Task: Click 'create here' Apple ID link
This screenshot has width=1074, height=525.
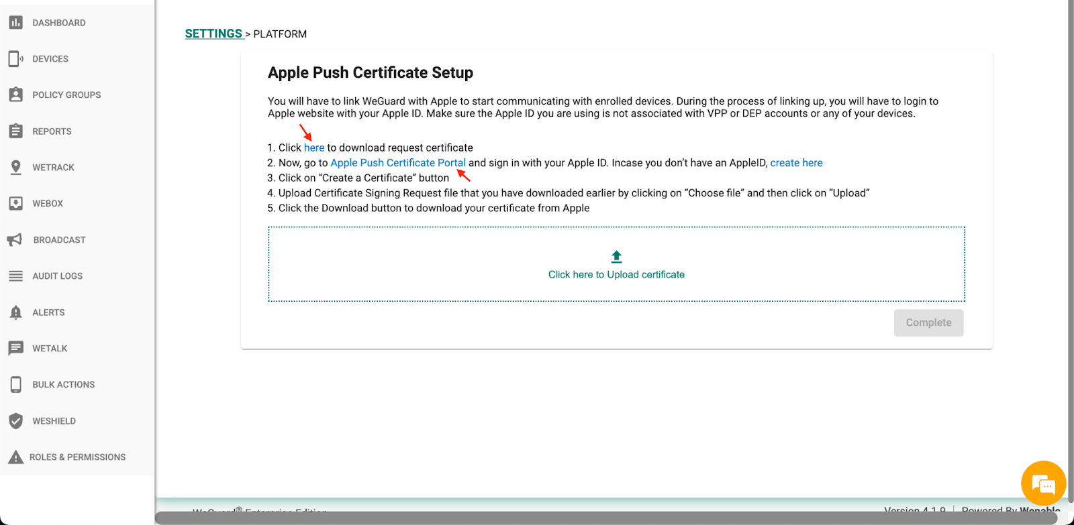Action: [x=796, y=163]
